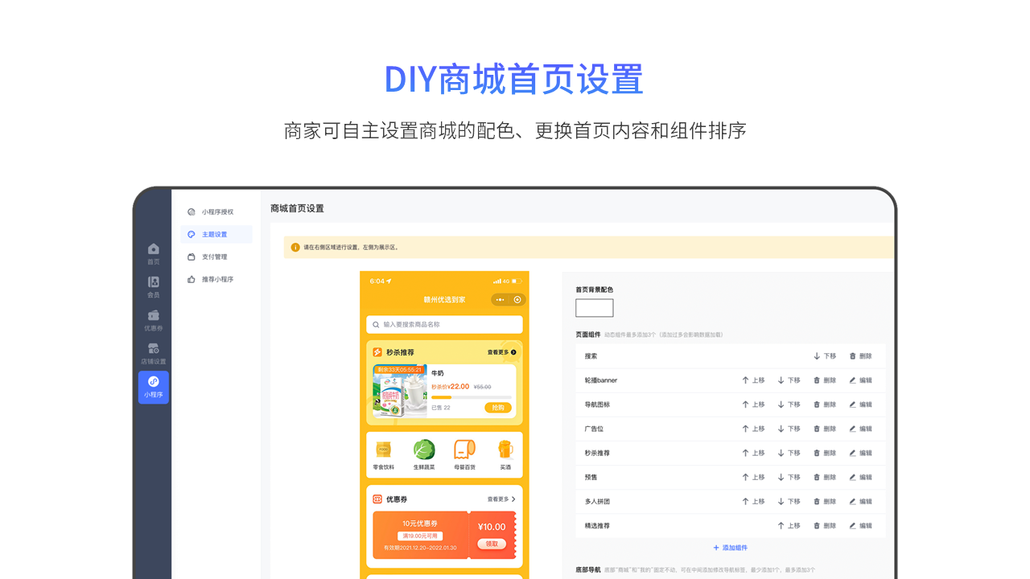Delete the 秒杀推荐 component
The width and height of the screenshot is (1030, 579).
pos(825,453)
